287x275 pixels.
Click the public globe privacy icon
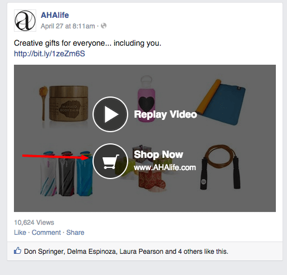pos(104,26)
